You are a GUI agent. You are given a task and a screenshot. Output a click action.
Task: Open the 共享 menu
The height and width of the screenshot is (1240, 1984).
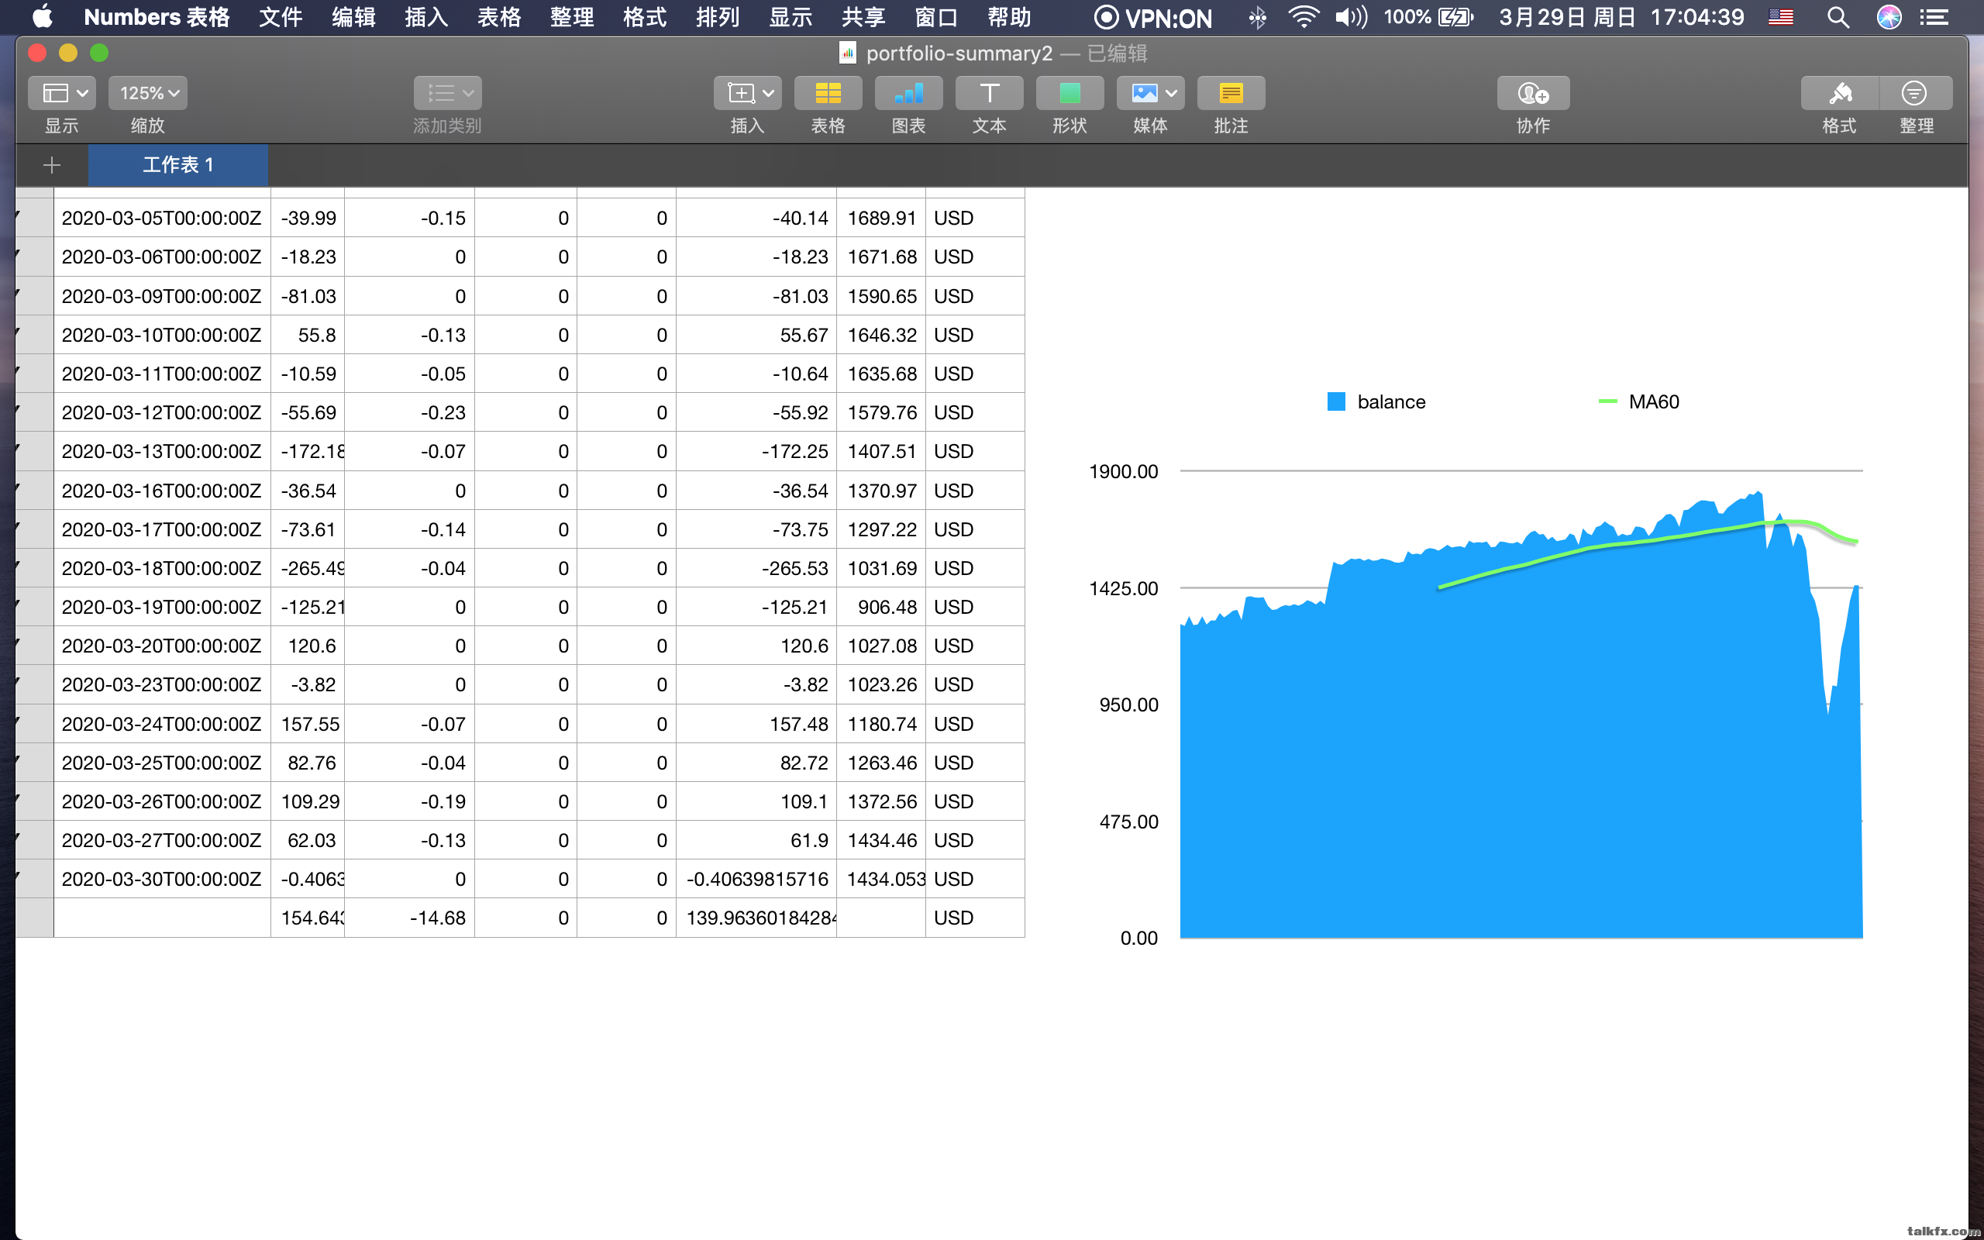(863, 17)
